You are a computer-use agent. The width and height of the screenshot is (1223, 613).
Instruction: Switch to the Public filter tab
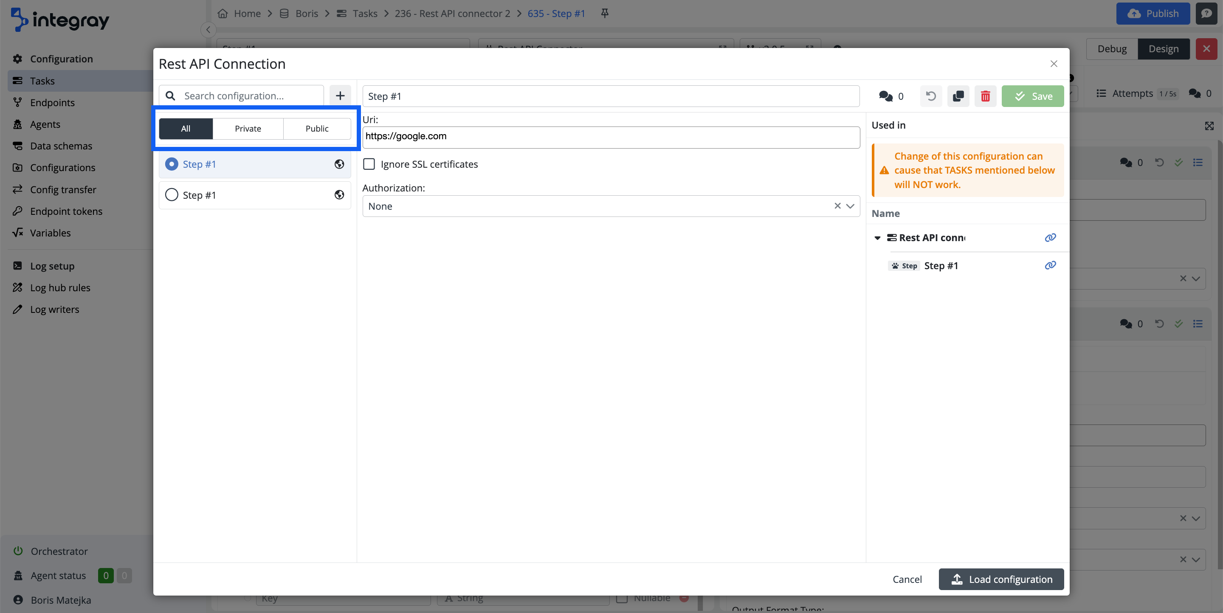point(317,129)
